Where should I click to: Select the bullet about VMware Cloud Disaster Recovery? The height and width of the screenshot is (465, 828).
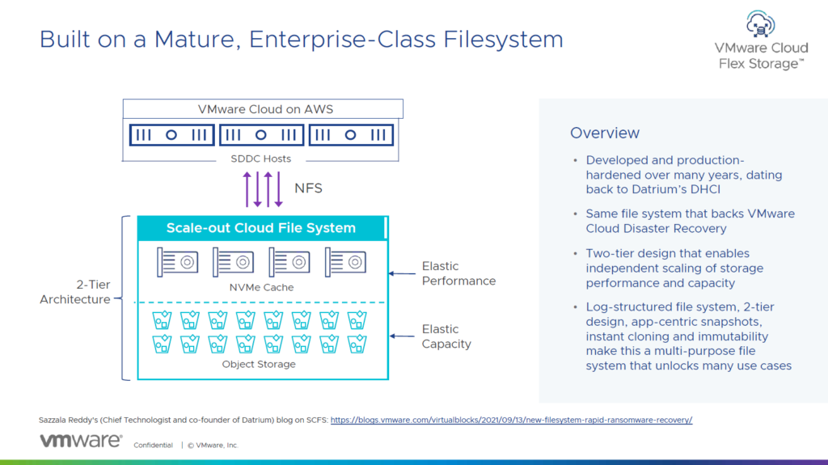(x=691, y=221)
